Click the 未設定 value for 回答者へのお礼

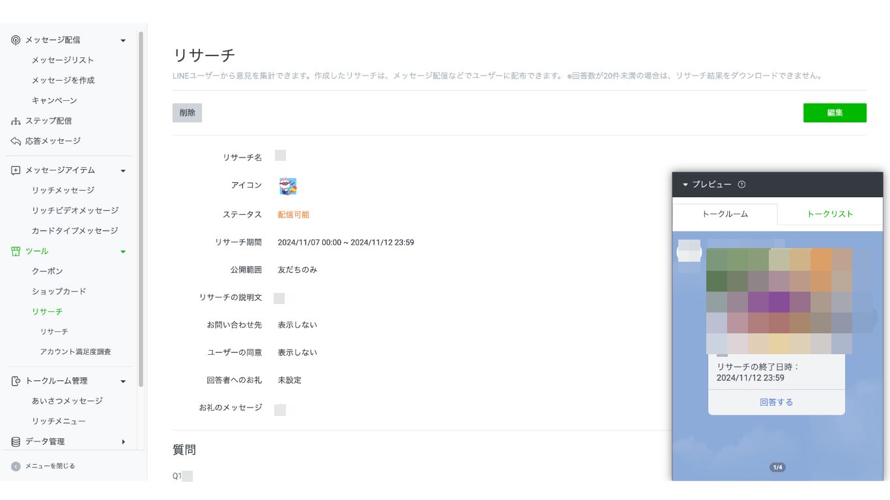coord(290,380)
